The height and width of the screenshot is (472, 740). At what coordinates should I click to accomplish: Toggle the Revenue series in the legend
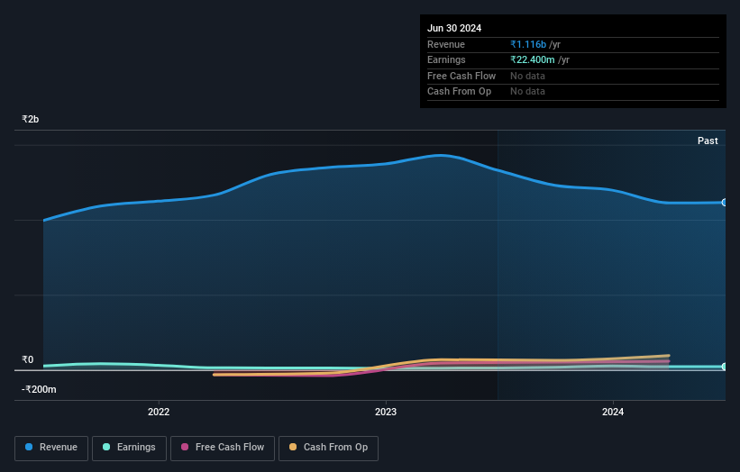(51, 448)
